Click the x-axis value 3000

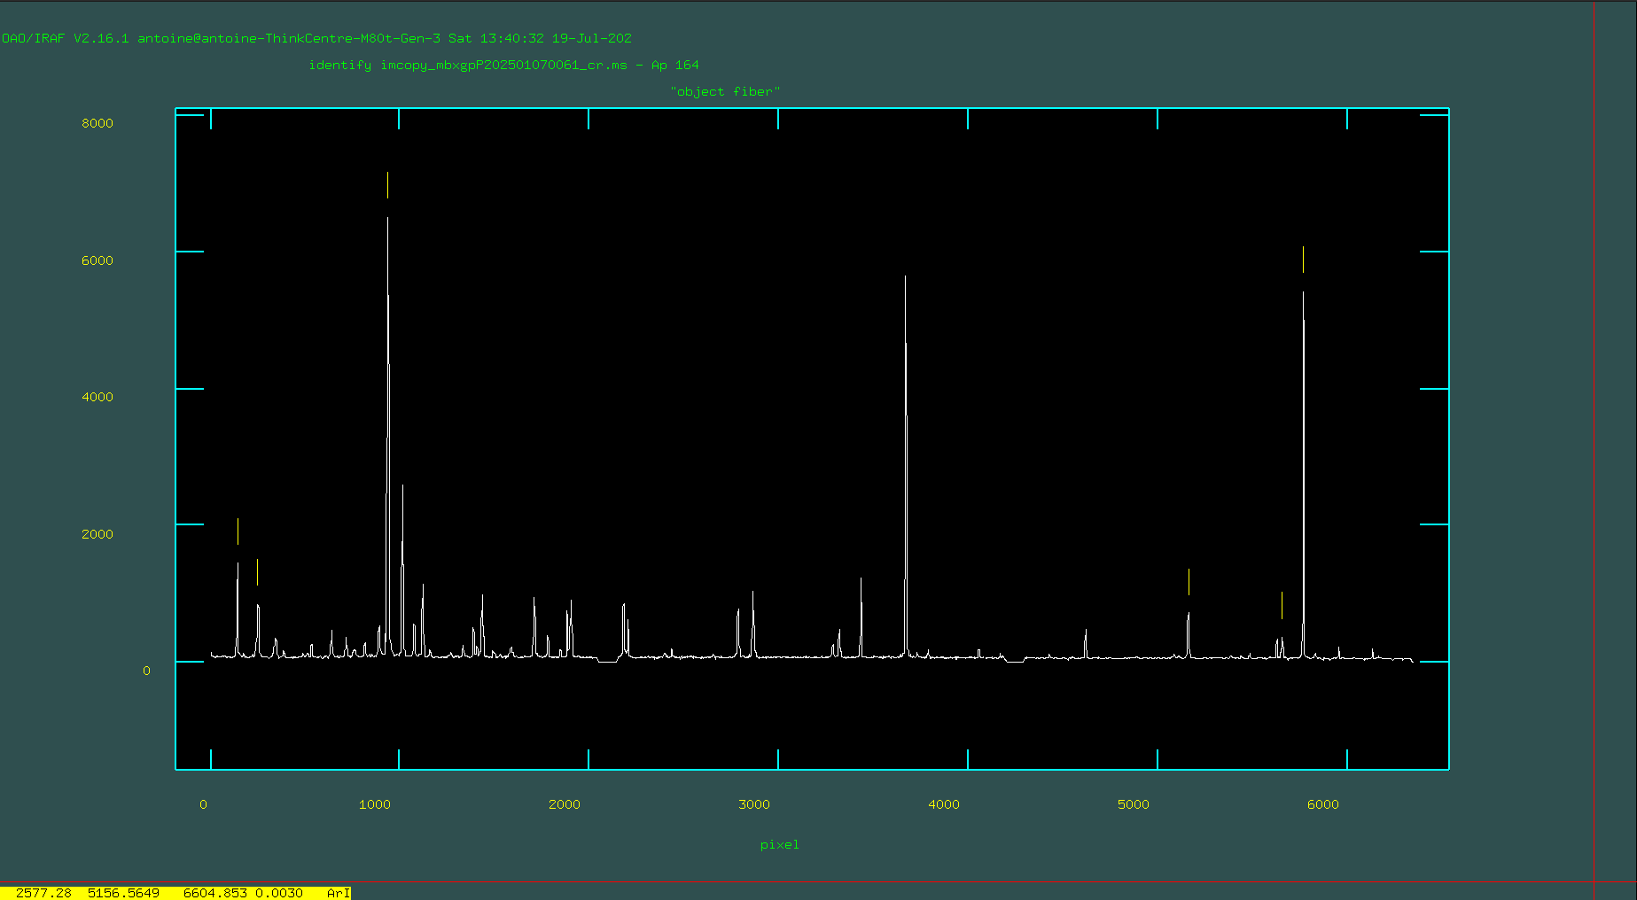pyautogui.click(x=753, y=804)
